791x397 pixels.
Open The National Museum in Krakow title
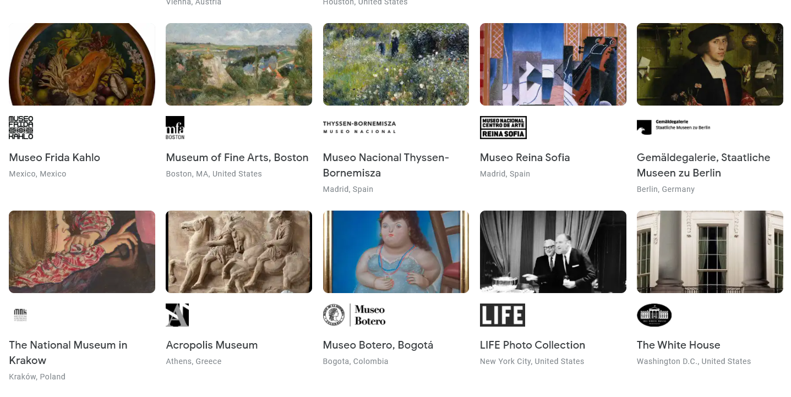pos(68,352)
